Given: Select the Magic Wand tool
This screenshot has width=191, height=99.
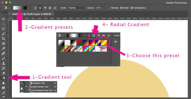Looking at the screenshot, I should (x=3, y=34).
